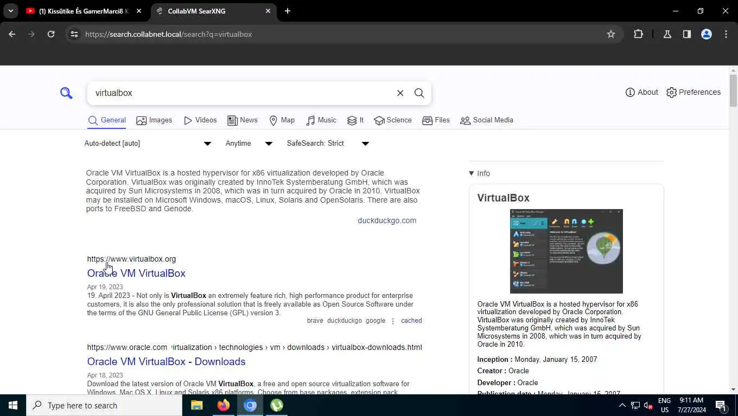Image resolution: width=738 pixels, height=416 pixels.
Task: Open the network status tray icon
Action: tap(635, 405)
